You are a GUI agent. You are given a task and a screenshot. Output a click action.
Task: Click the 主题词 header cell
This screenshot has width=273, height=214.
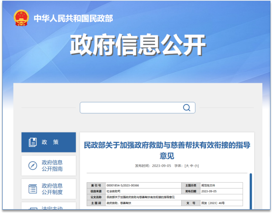(96, 203)
